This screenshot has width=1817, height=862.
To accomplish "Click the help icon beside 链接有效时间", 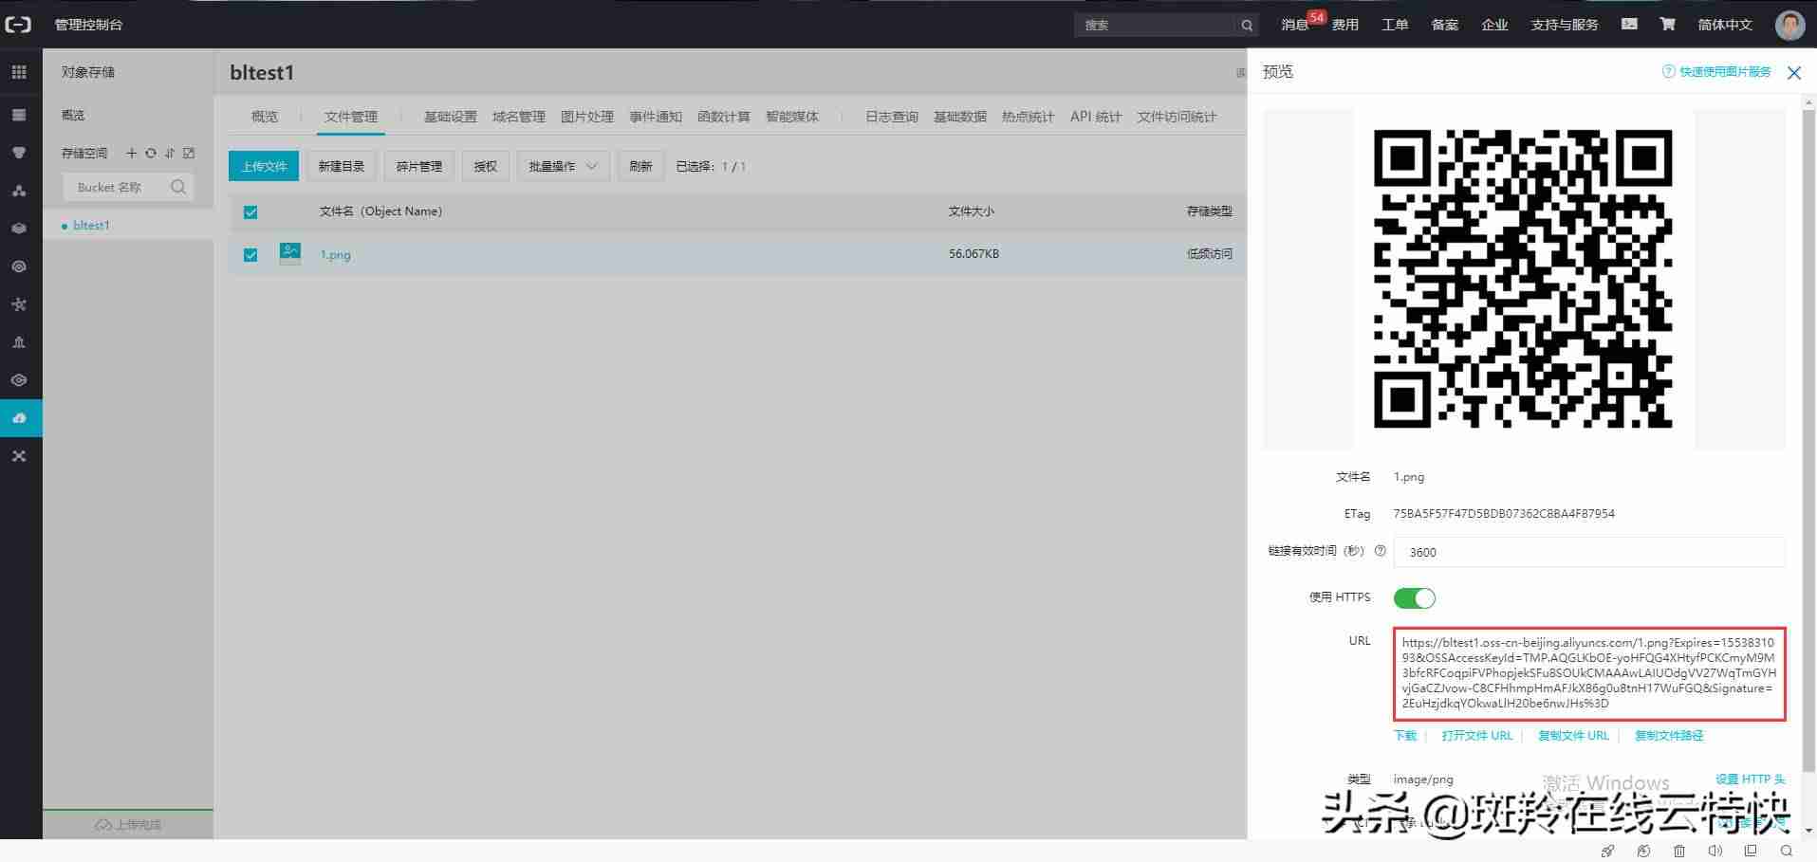I will 1380,551.
